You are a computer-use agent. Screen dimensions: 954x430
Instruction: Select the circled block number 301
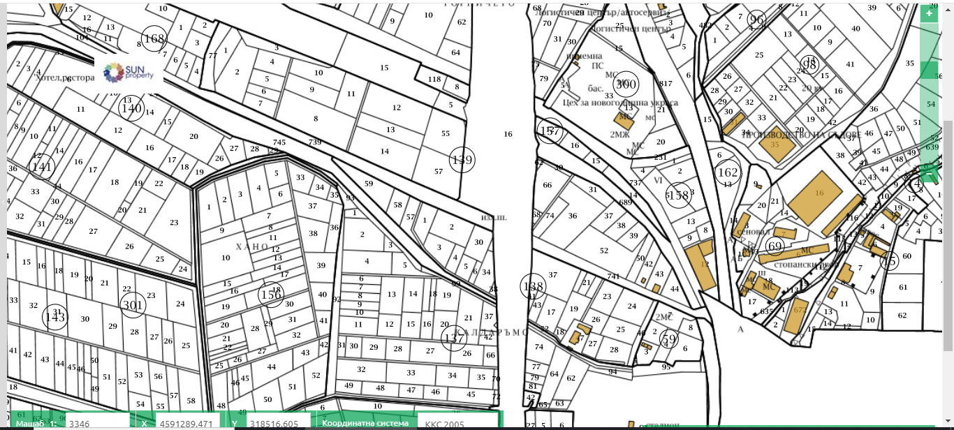coord(132,305)
